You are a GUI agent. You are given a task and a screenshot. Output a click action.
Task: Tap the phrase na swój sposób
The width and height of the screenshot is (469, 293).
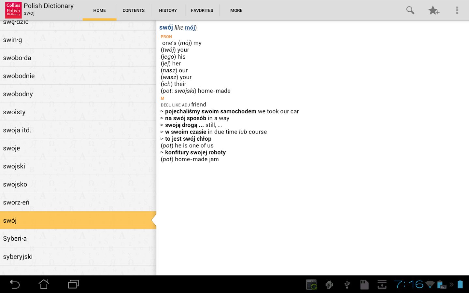(x=186, y=118)
